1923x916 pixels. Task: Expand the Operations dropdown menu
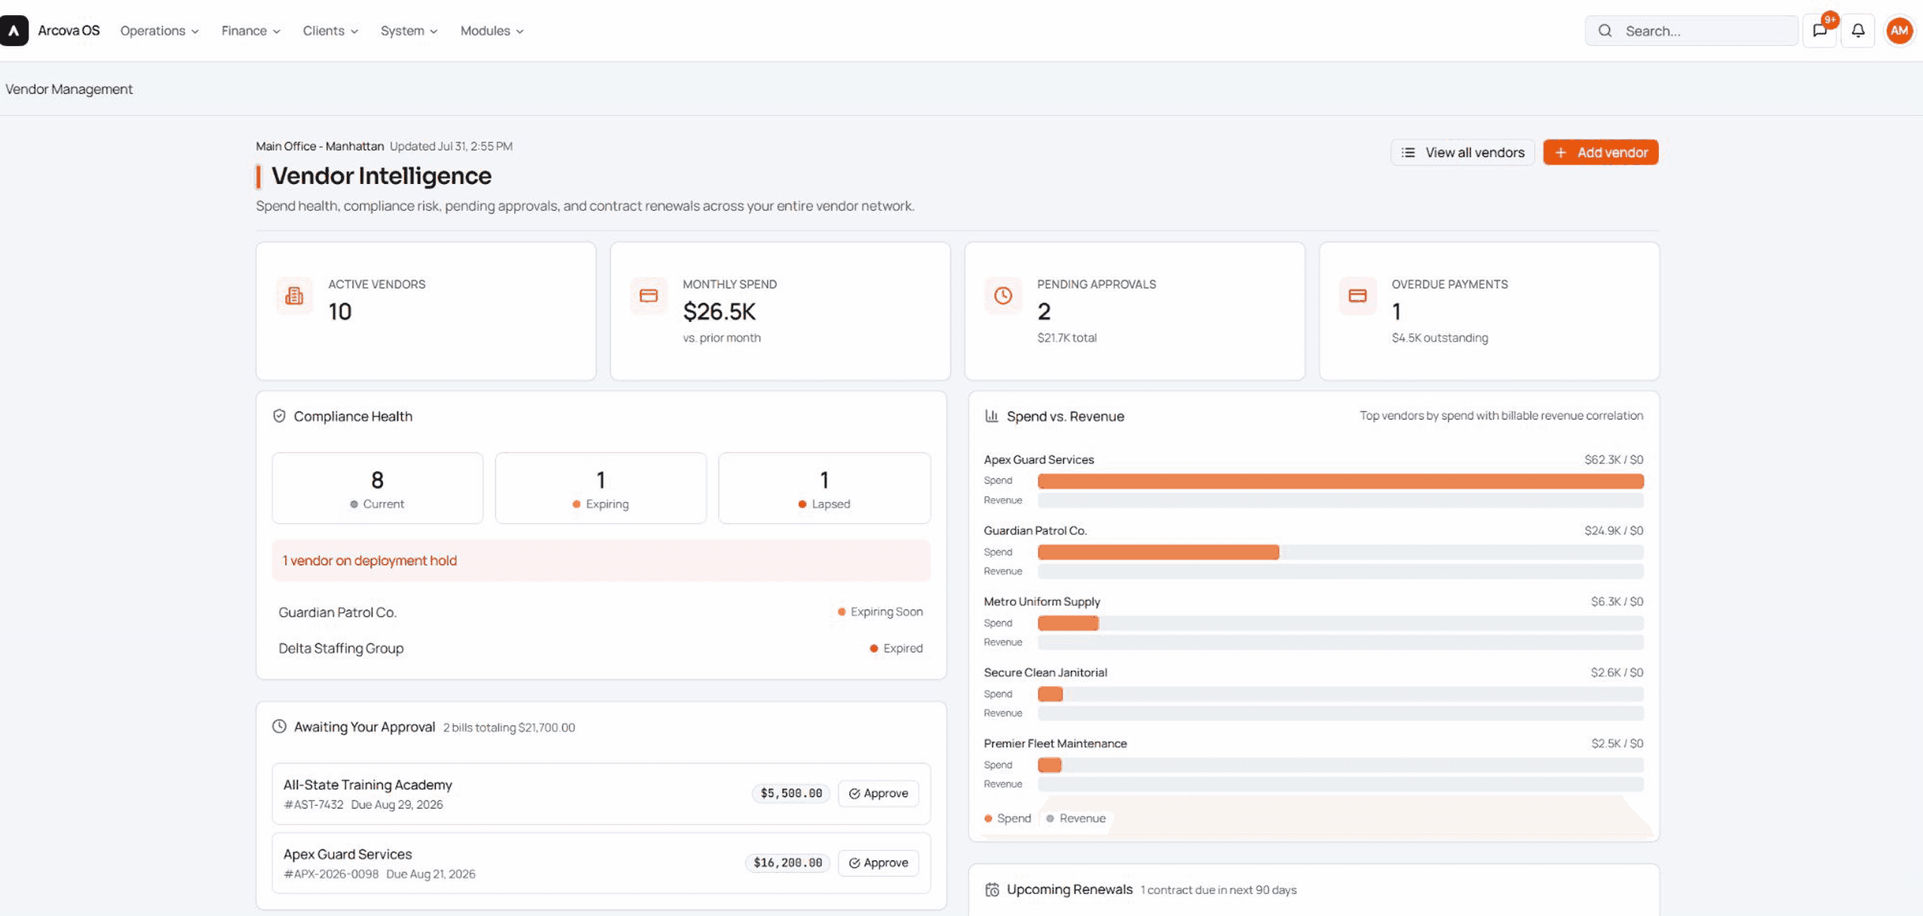click(159, 30)
